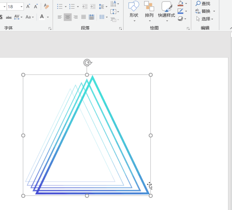The image size is (232, 210).
Task: Click bottom-right selection resize handle
Action: 151,196
